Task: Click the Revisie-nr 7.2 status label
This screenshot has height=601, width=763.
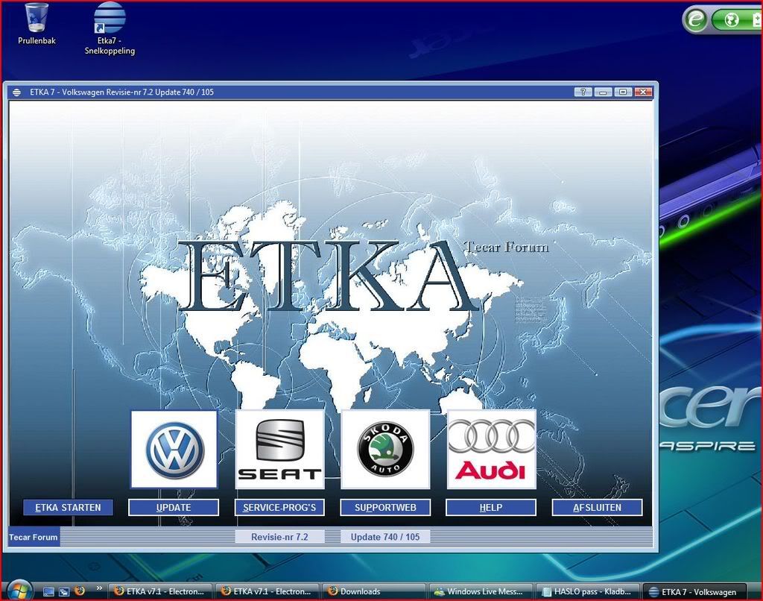Action: click(x=279, y=537)
